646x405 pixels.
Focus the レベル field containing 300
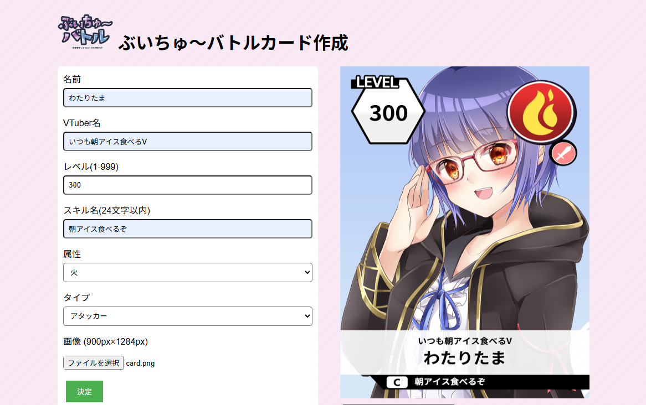point(187,185)
